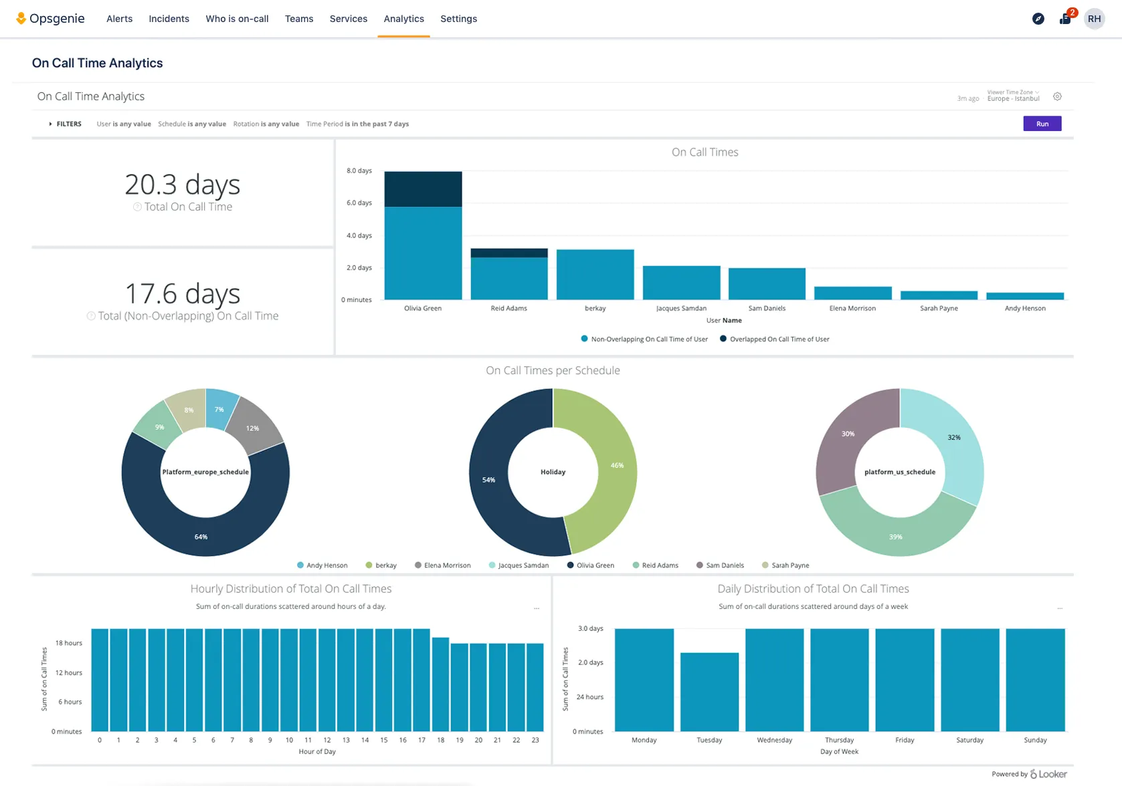Open Daily Distribution tile options ellipsis
Image resolution: width=1122 pixels, height=786 pixels.
point(1060,608)
